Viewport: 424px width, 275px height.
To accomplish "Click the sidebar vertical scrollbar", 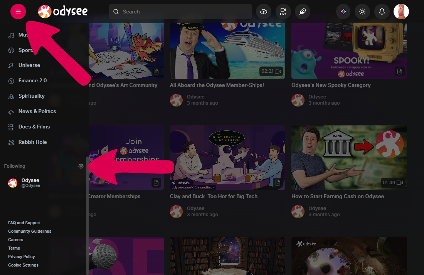I will 87,215.
